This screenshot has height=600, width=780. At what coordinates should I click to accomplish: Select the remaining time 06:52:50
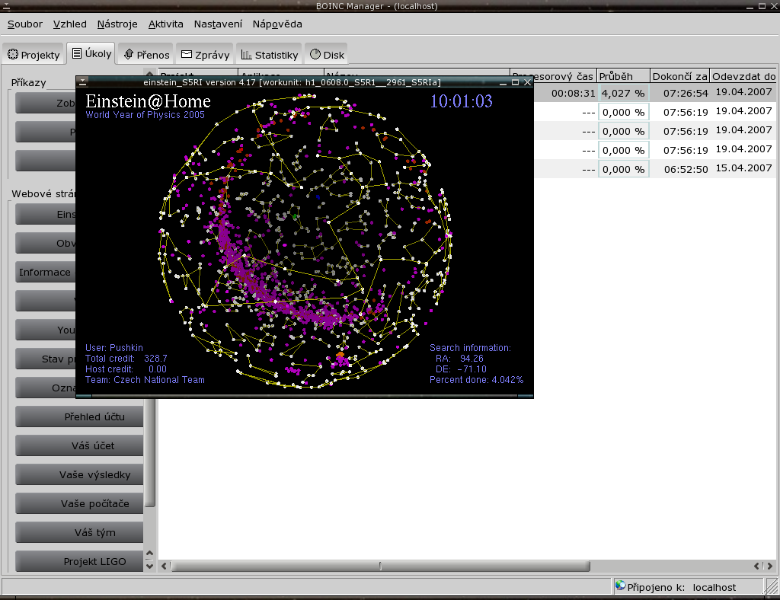tap(686, 169)
